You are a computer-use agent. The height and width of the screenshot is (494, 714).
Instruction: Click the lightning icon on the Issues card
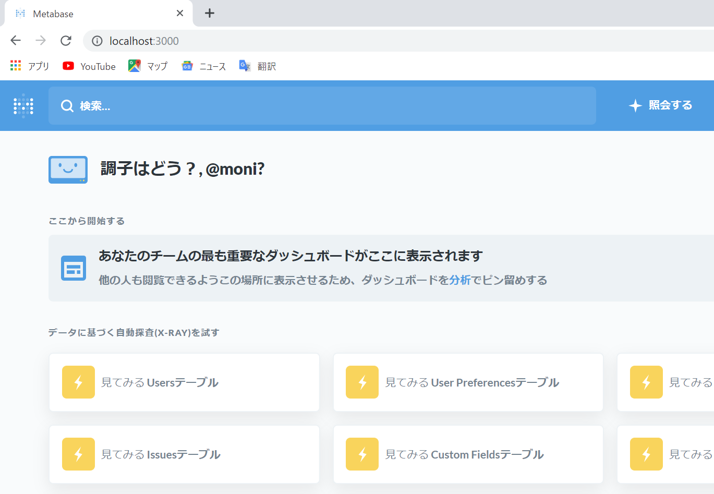[x=78, y=454]
